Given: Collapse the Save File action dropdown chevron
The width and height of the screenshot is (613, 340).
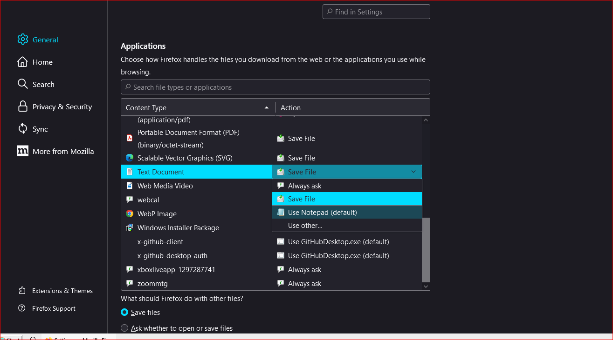Looking at the screenshot, I should pos(413,172).
